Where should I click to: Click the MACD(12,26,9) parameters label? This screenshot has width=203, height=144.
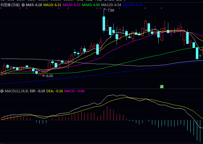tap(16, 91)
